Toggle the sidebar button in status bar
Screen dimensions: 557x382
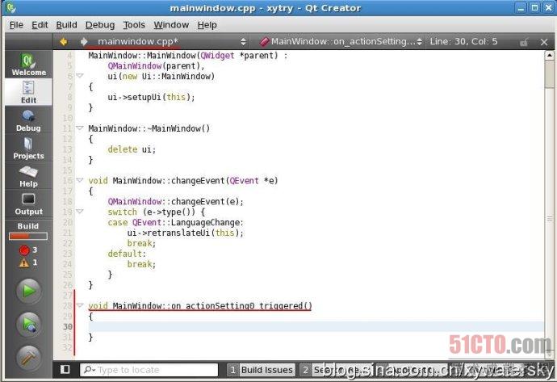(65, 370)
